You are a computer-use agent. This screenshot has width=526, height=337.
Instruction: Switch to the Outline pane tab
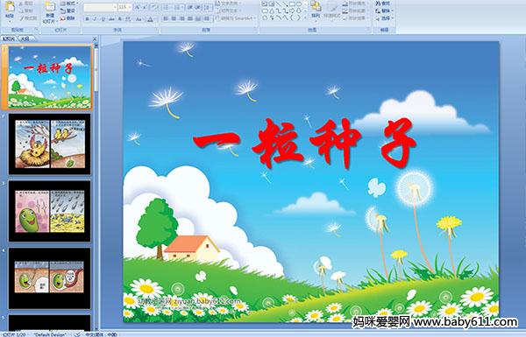pyautogui.click(x=25, y=39)
